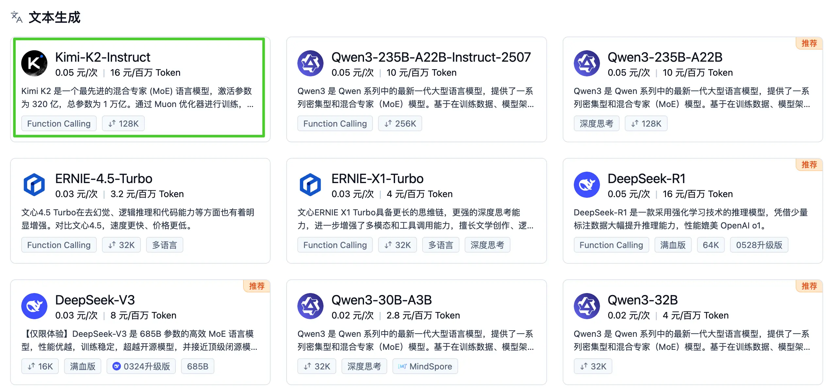Click the 256K context tag

(400, 123)
